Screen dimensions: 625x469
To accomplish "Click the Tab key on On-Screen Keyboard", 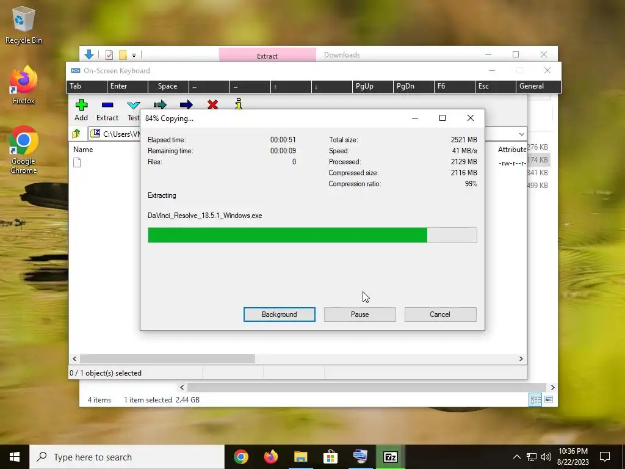I will 87,86.
